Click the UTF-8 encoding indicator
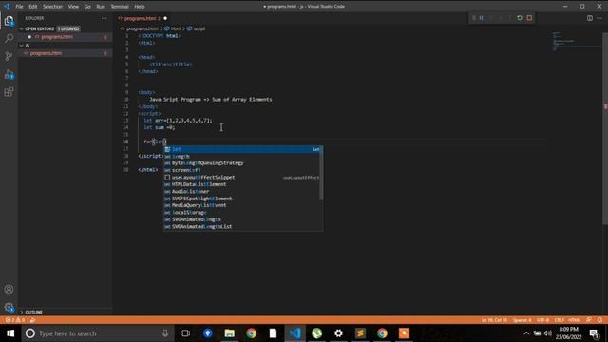The width and height of the screenshot is (608, 342). pyautogui.click(x=542, y=320)
